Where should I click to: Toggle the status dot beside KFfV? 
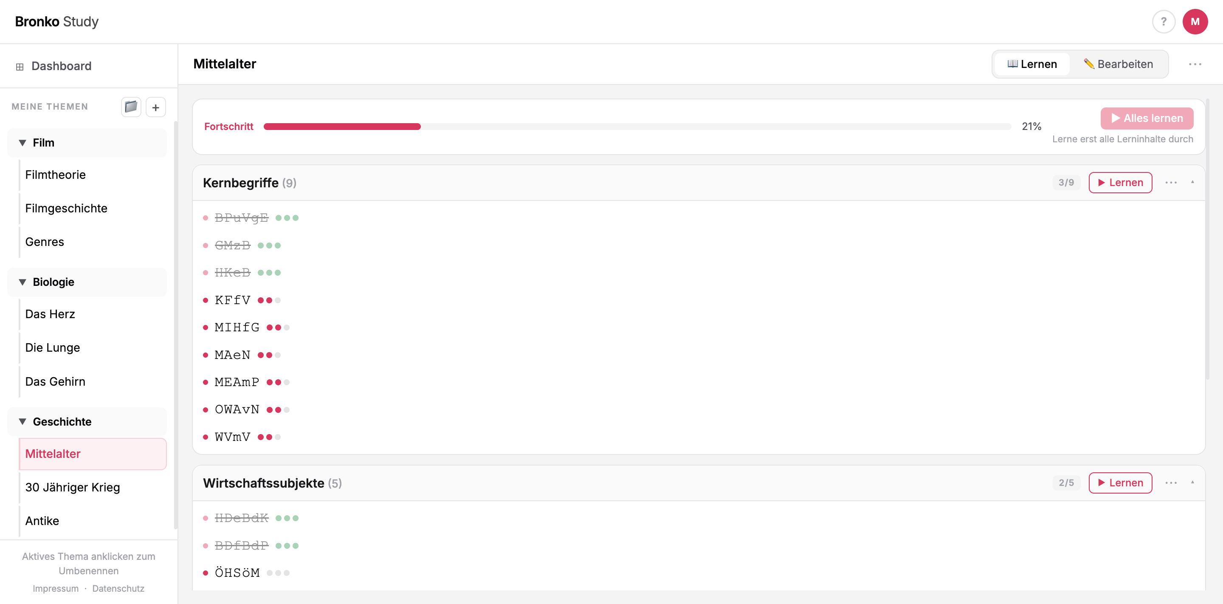206,300
